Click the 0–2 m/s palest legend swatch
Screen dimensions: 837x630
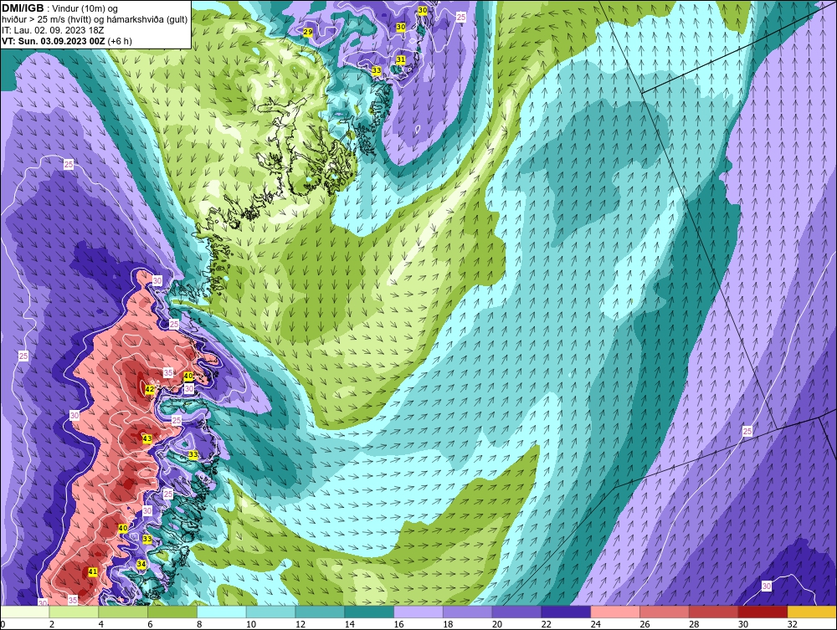25,612
